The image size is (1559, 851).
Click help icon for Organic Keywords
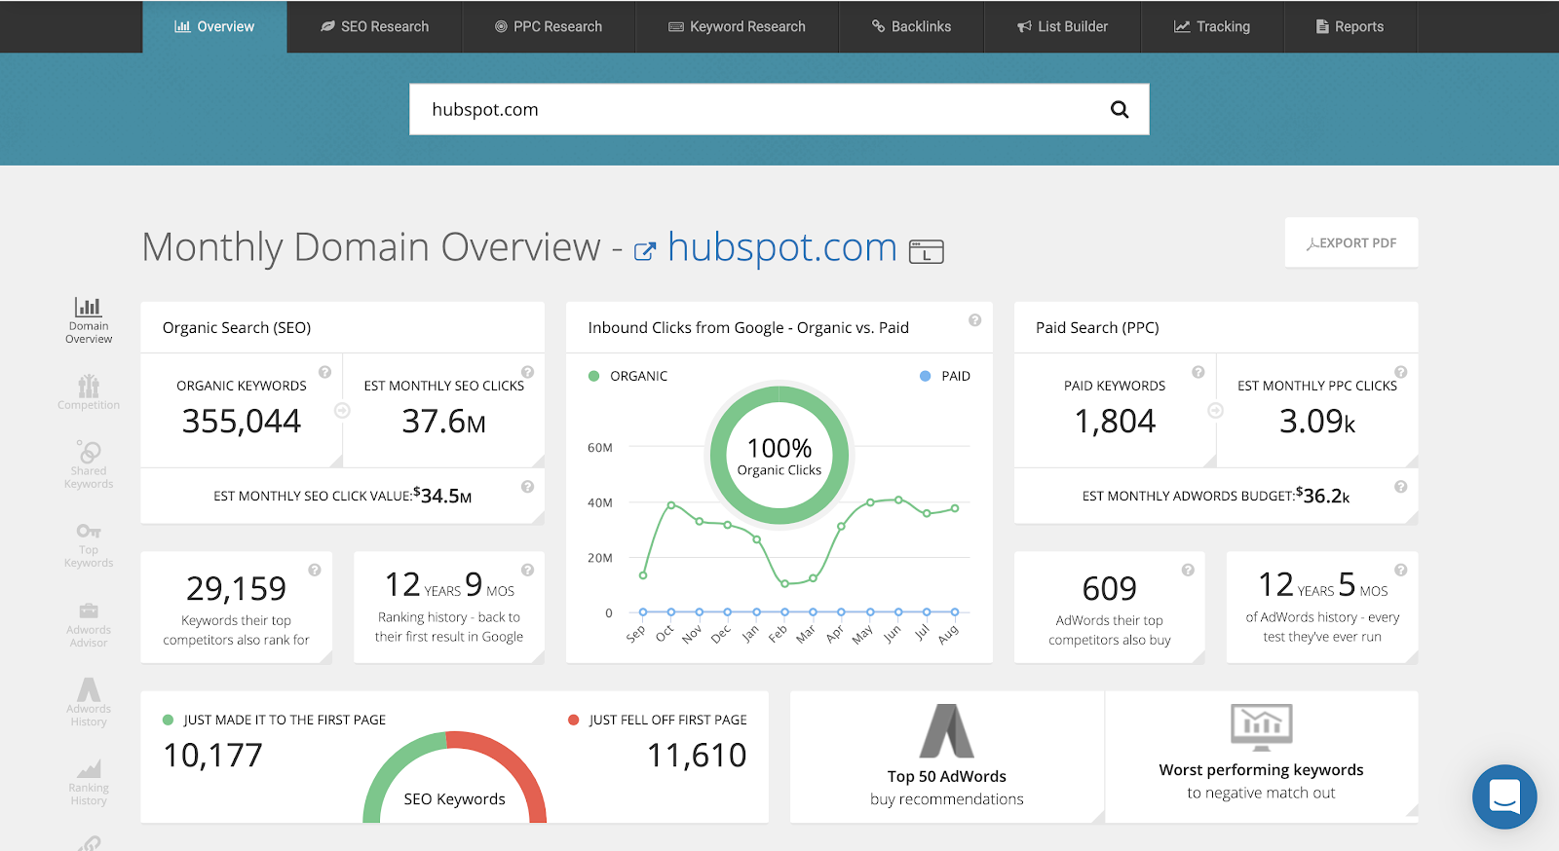pyautogui.click(x=325, y=372)
